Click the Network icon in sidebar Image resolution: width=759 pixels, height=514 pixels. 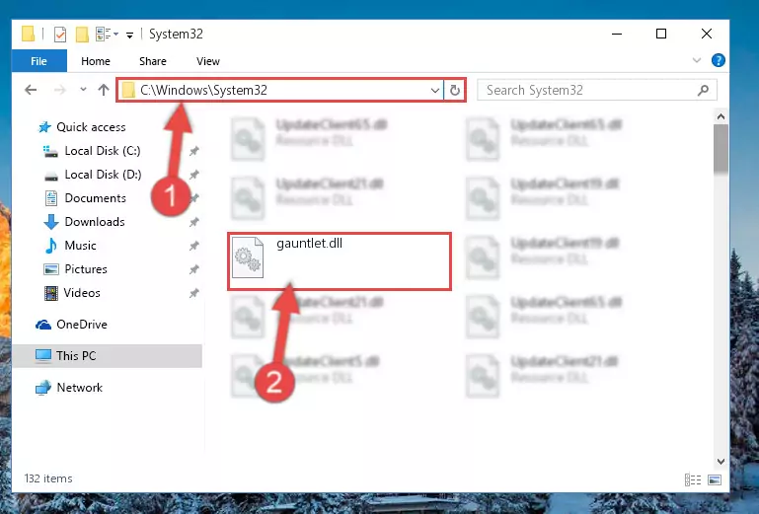[x=43, y=388]
